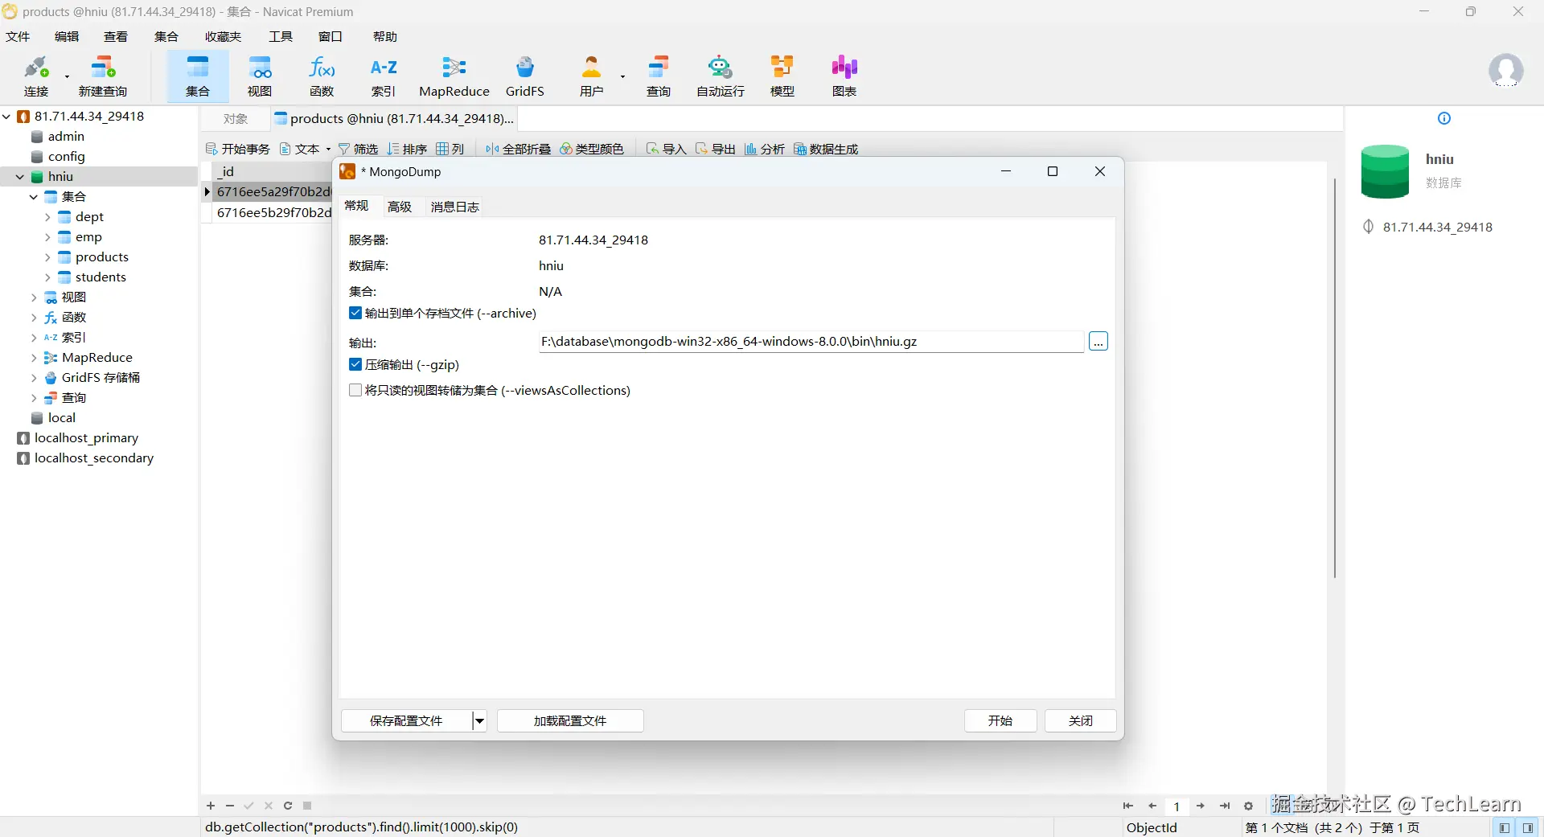1544x837 pixels.
Task: Click 开始事务 (Begin Transaction) in collection toolbar
Action: pos(238,149)
